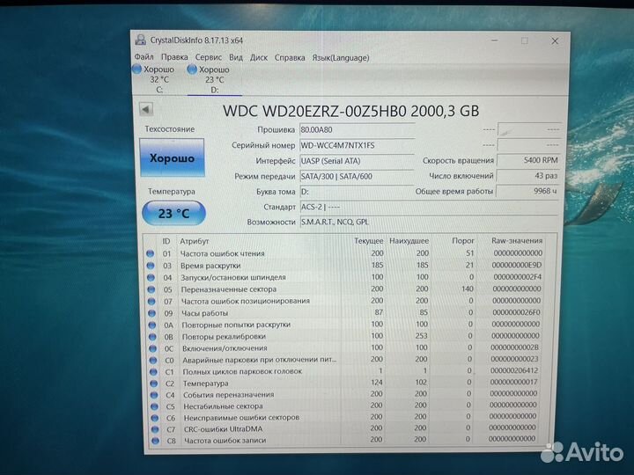
Task: Select worst value 253 in Повторы рекалибровки
Action: 421,336
